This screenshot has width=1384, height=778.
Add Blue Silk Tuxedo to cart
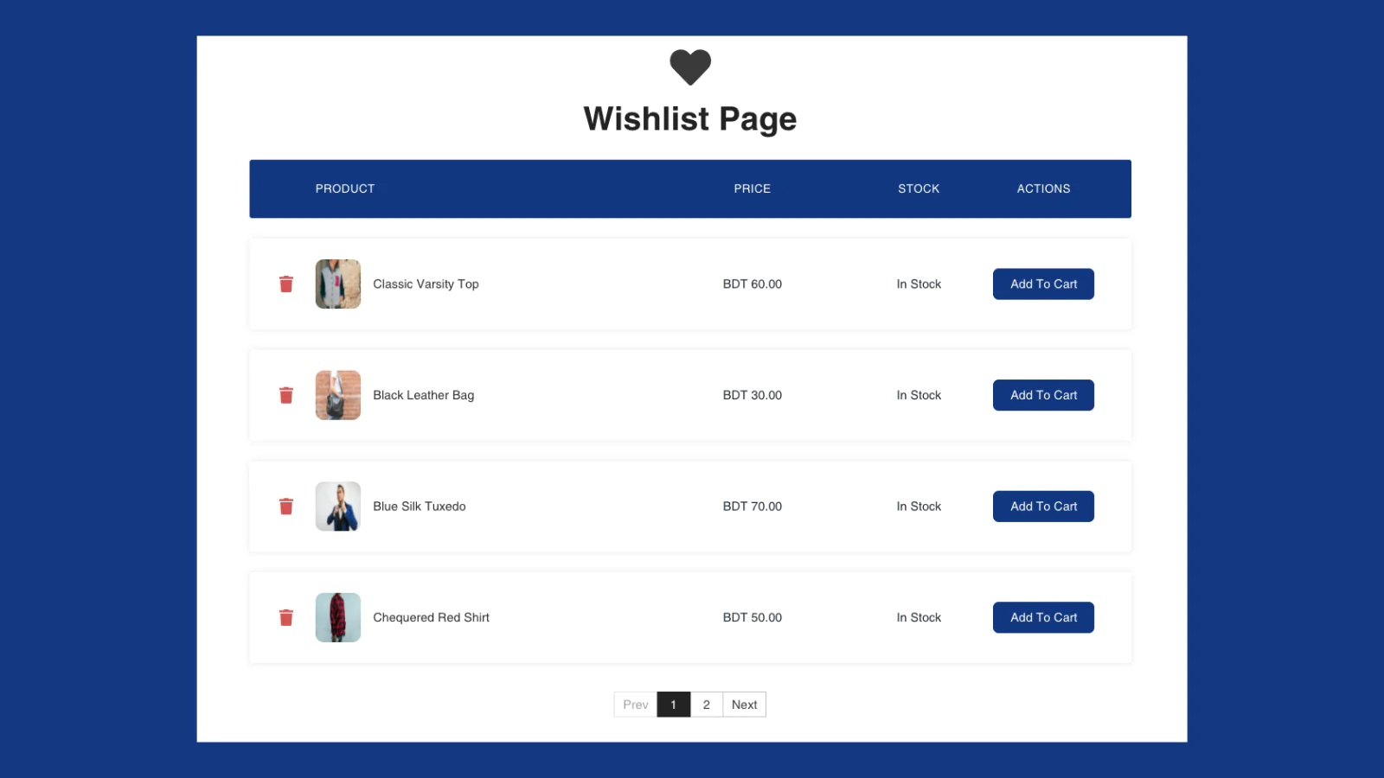click(x=1043, y=507)
